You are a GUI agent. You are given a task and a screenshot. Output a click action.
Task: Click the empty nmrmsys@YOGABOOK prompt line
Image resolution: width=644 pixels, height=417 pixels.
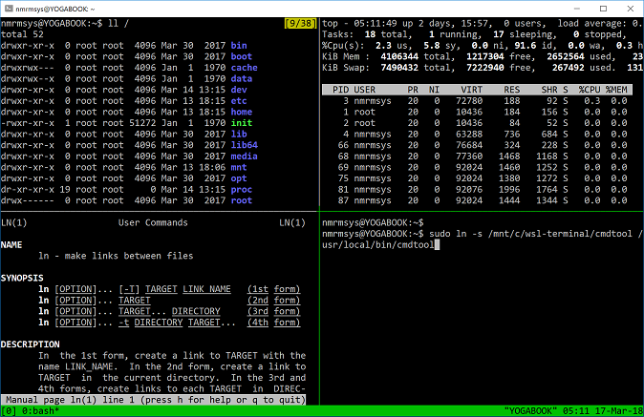click(x=373, y=222)
